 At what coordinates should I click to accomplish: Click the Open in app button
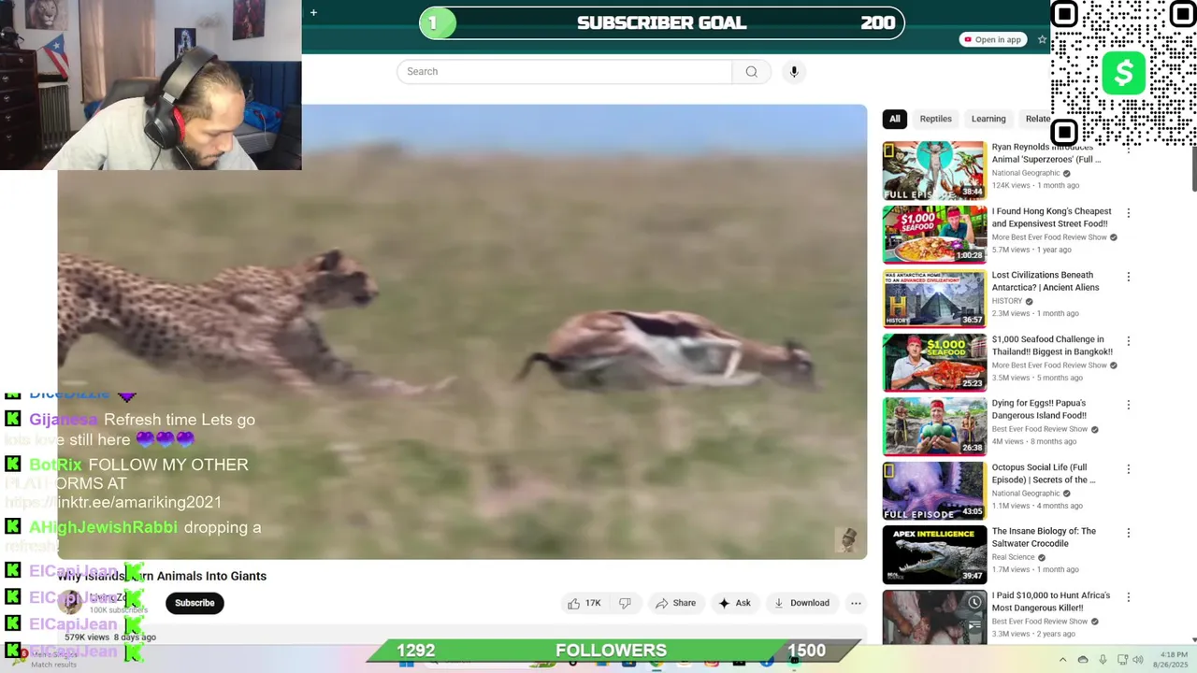[x=993, y=39]
